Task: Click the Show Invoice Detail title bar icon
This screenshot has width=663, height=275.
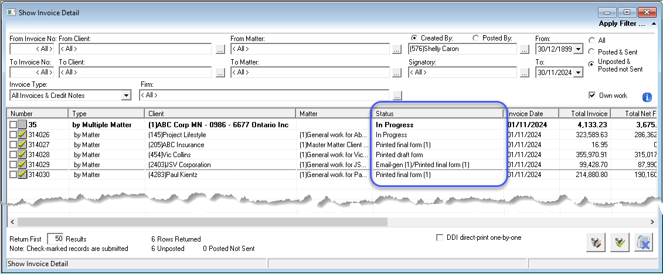Action: point(11,13)
